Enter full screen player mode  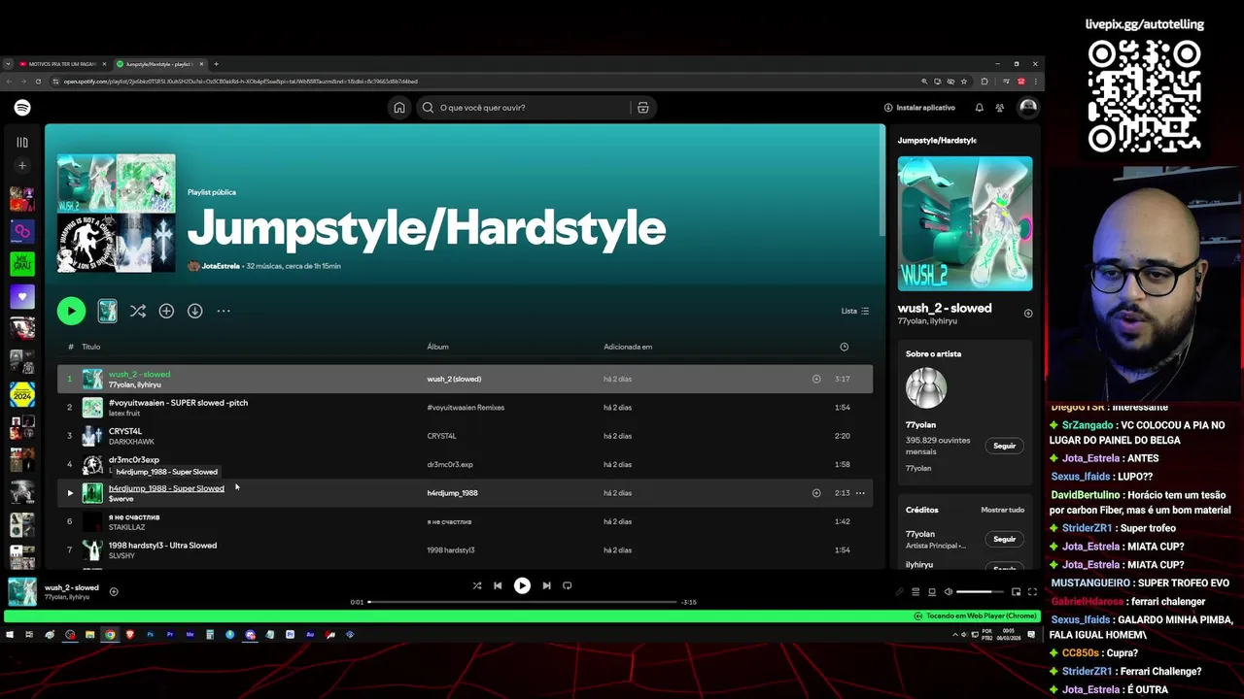coord(1032,592)
